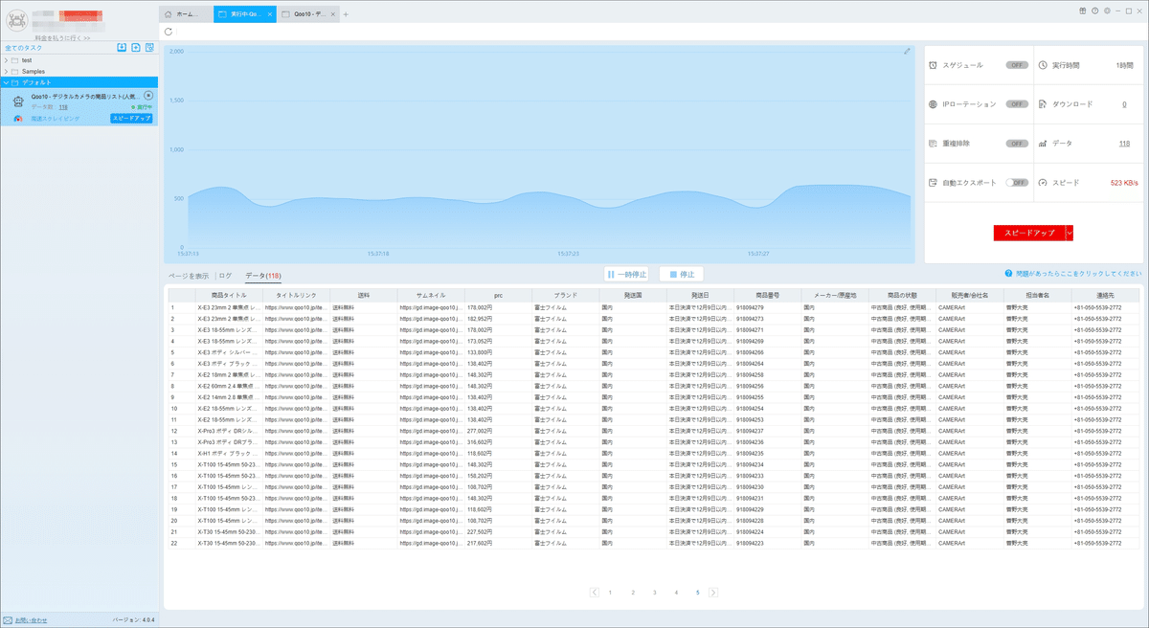The image size is (1149, 628).
Task: Add a new tab with plus icon
Action: (x=346, y=14)
